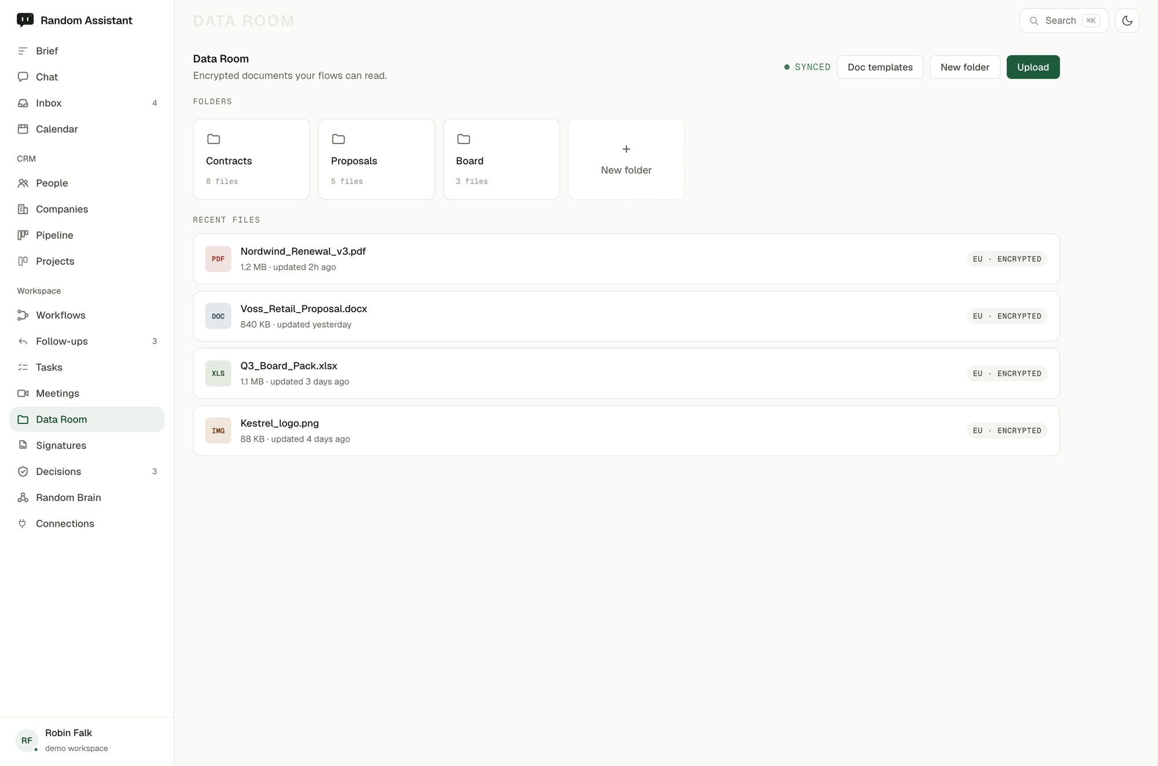
Task: Click the dashed New folder card
Action: click(626, 159)
